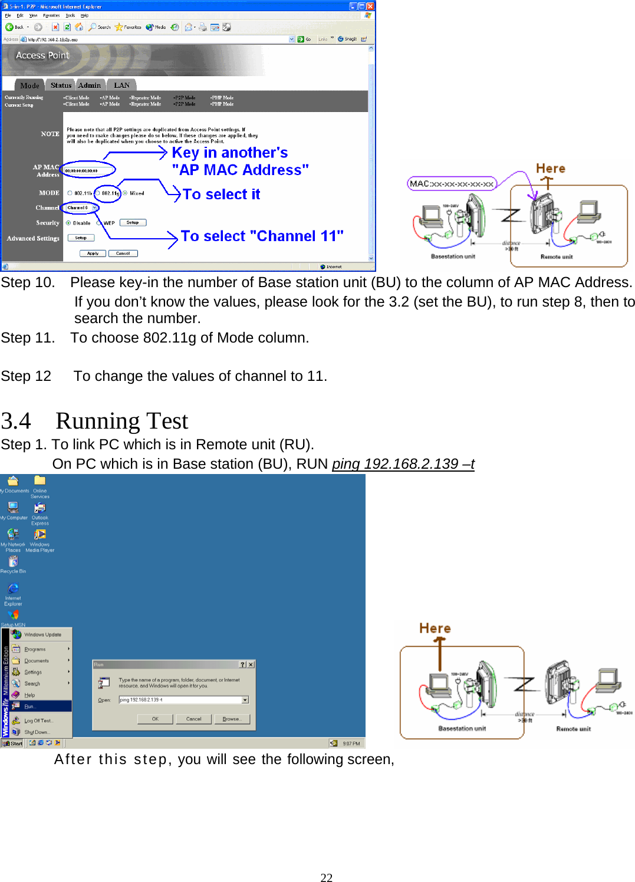
Task: Click the Refresh icon in the toolbar
Action: point(67,27)
